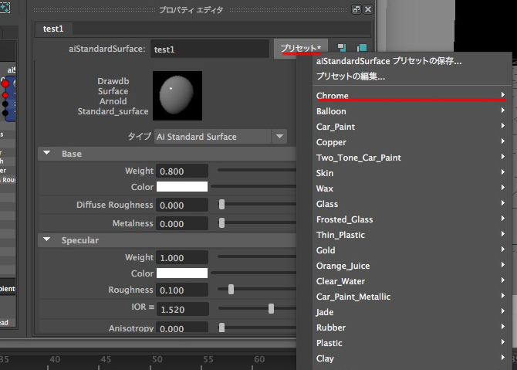This screenshot has height=370, width=517.
Task: Edit Specular Weight value 1.000
Action: click(182, 257)
